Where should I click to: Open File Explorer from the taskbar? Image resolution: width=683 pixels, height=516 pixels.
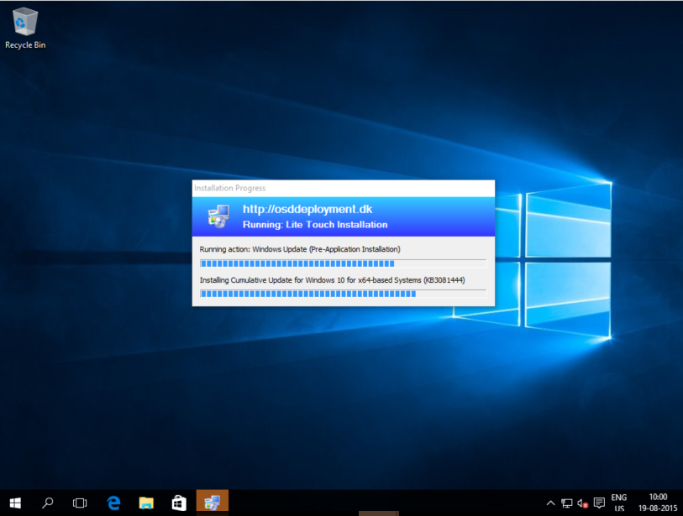click(146, 503)
